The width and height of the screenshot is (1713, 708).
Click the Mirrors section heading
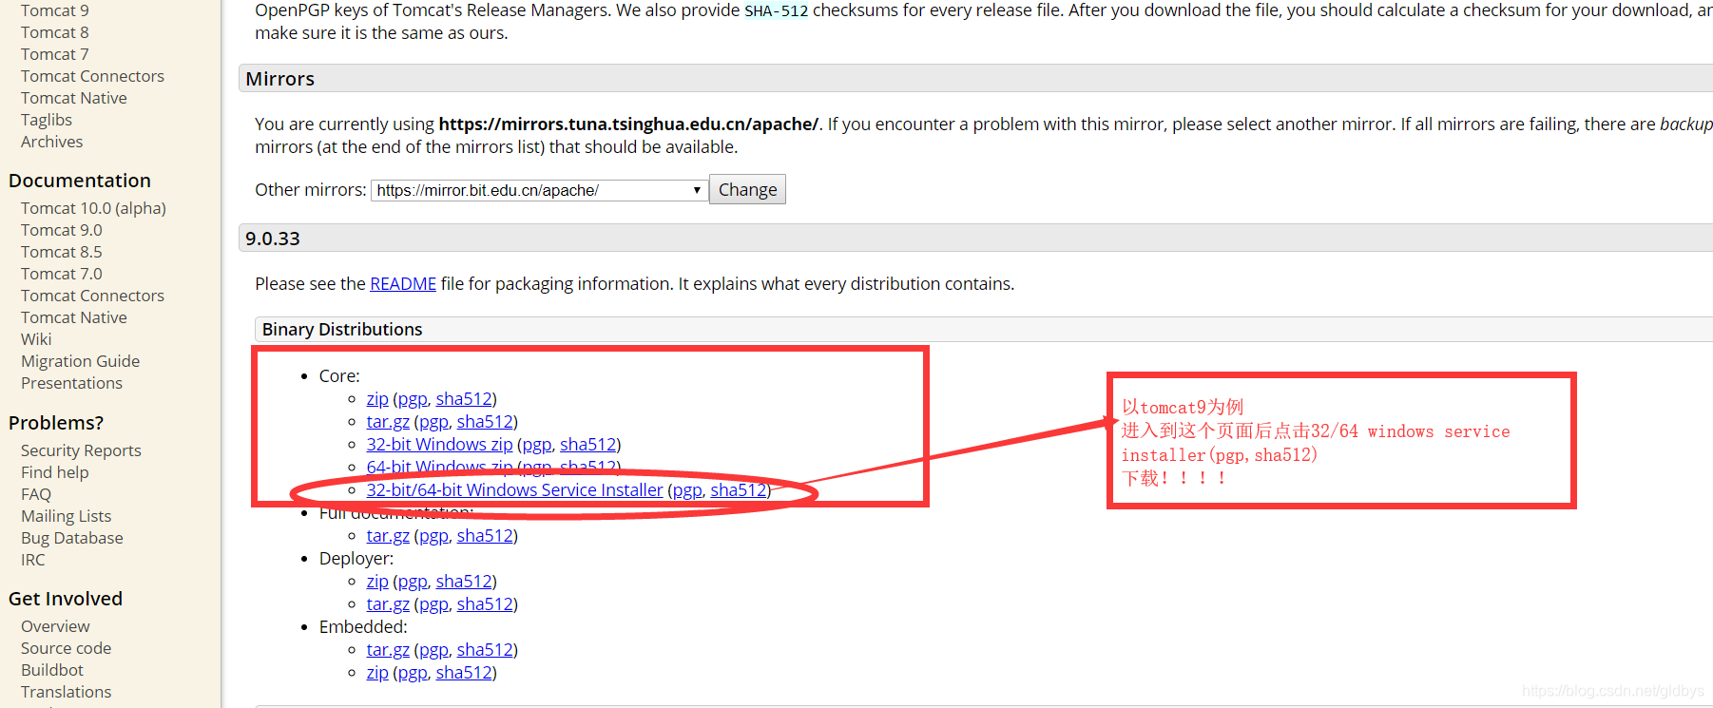pos(279,79)
